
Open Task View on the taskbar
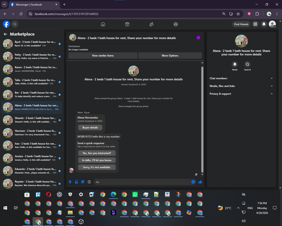[16, 208]
